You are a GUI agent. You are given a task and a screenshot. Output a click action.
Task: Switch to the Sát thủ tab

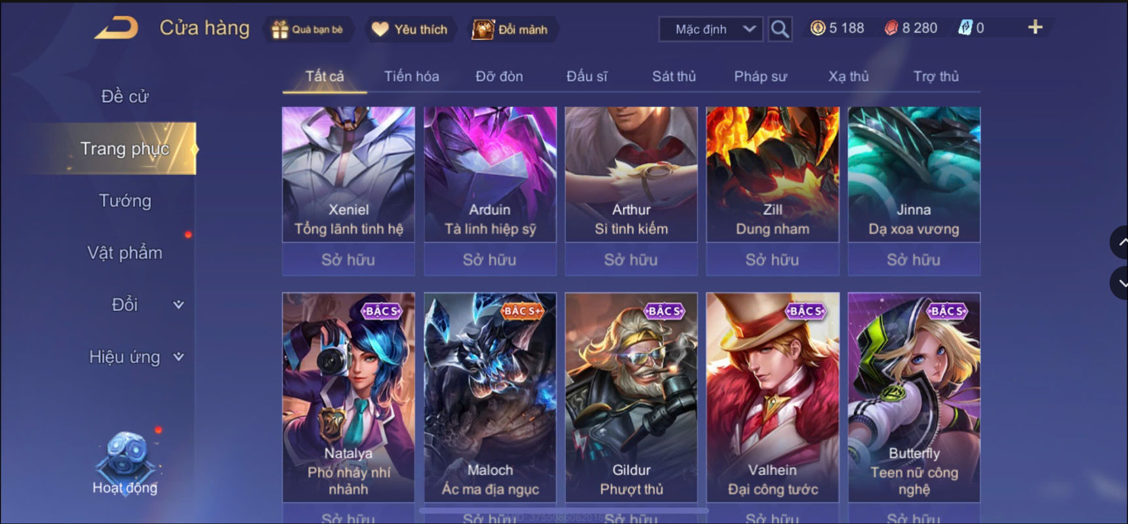pyautogui.click(x=674, y=76)
